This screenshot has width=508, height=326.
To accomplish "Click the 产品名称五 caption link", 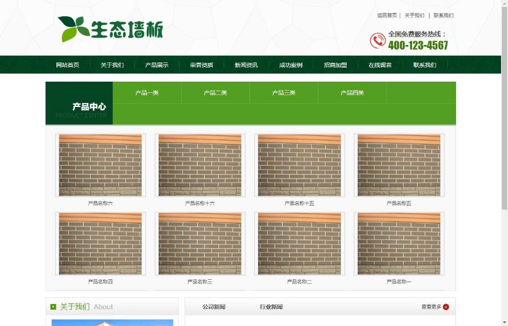I will click(399, 203).
